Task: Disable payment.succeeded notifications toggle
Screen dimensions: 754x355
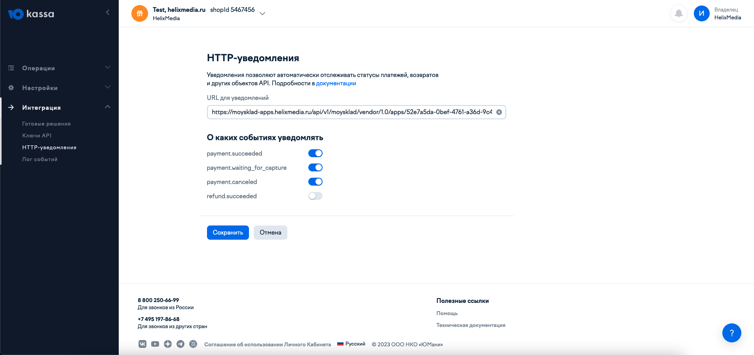Action: tap(315, 153)
